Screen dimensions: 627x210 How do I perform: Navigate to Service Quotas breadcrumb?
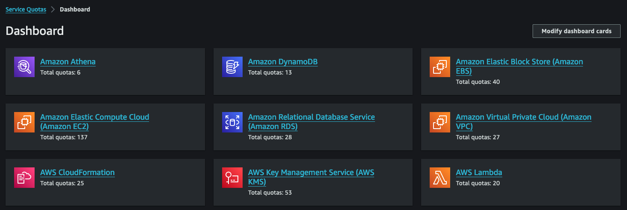tap(26, 9)
